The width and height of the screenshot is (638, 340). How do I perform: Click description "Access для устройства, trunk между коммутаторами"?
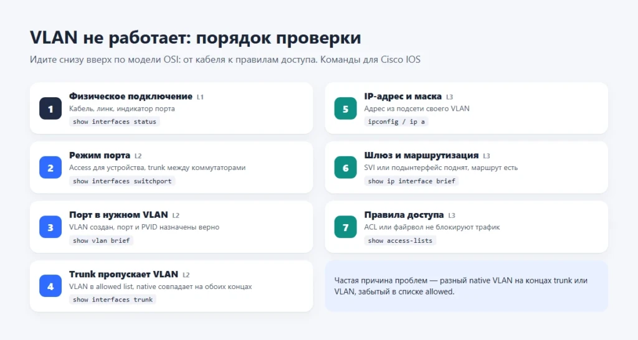tap(158, 168)
